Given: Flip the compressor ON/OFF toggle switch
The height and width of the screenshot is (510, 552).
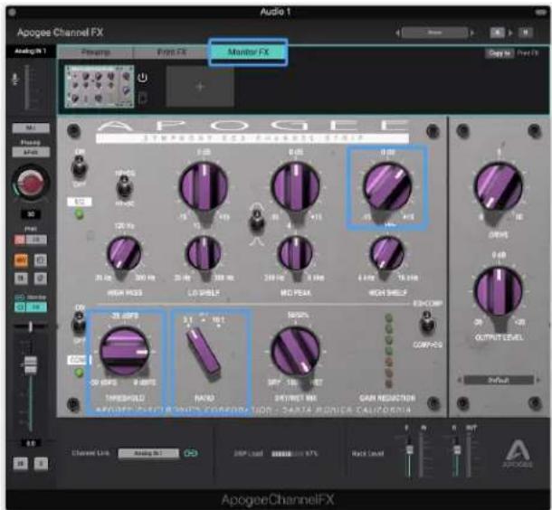Looking at the screenshot, I should [79, 324].
